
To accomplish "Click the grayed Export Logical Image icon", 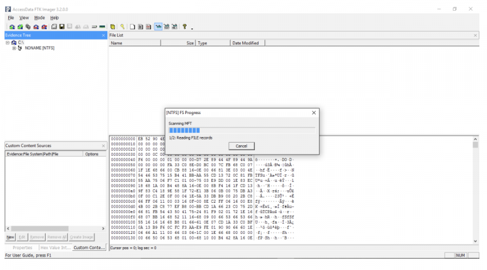I will 70,27.
